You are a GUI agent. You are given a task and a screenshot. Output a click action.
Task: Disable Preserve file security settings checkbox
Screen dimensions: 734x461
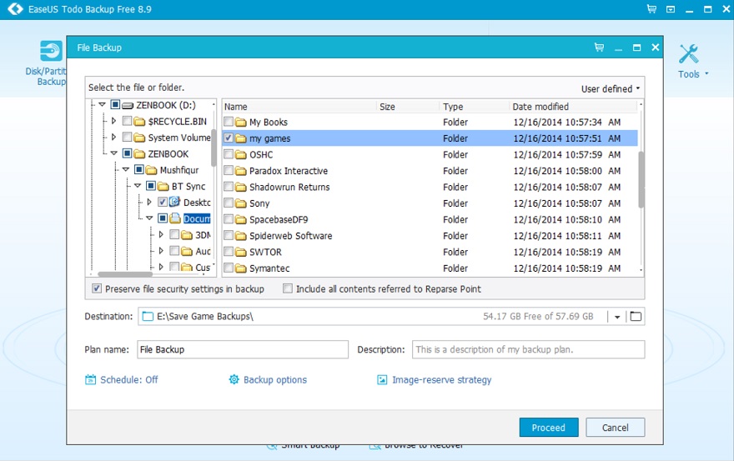click(x=97, y=289)
